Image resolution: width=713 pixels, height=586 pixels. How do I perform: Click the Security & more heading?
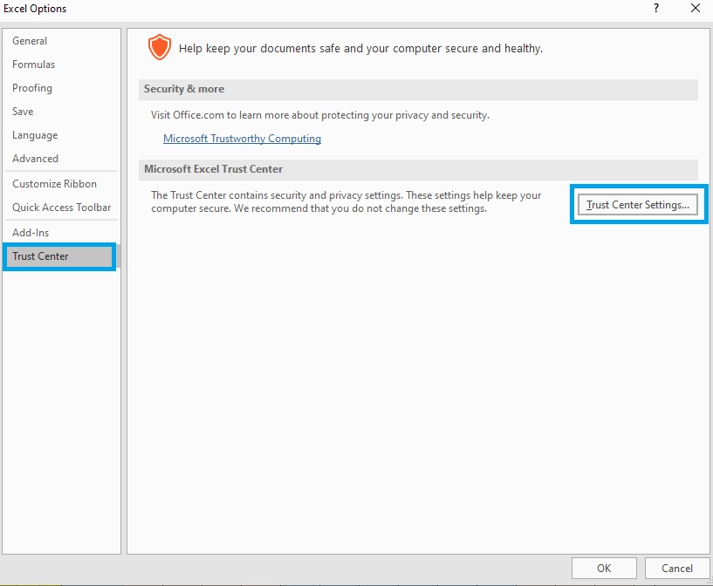184,89
